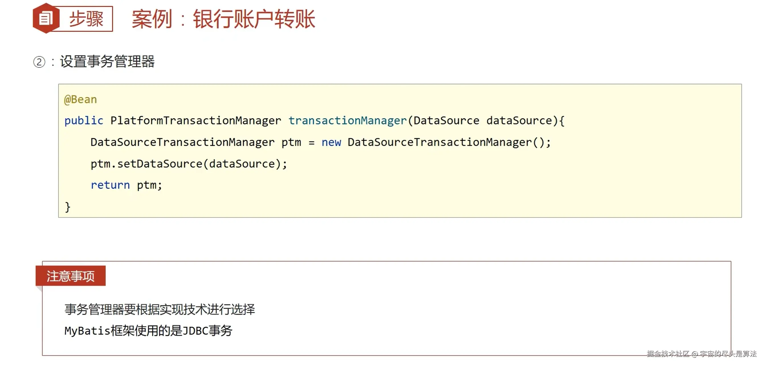Click the circled number 2 marker
766x367 pixels.
tap(39, 62)
